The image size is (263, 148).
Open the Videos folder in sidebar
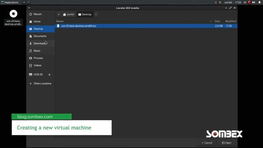pyautogui.click(x=40, y=65)
